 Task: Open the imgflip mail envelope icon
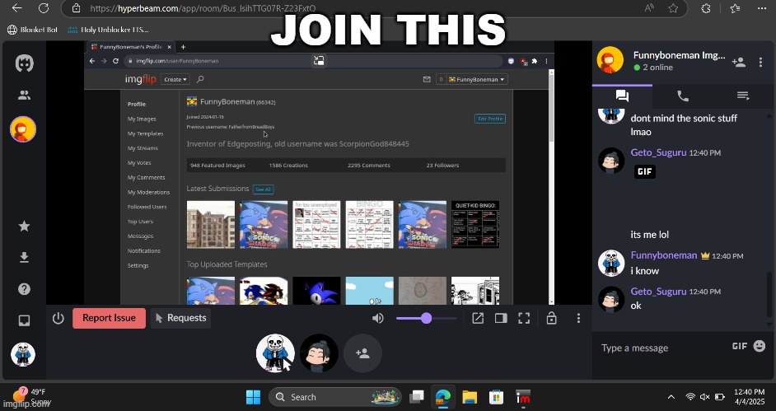(x=427, y=79)
